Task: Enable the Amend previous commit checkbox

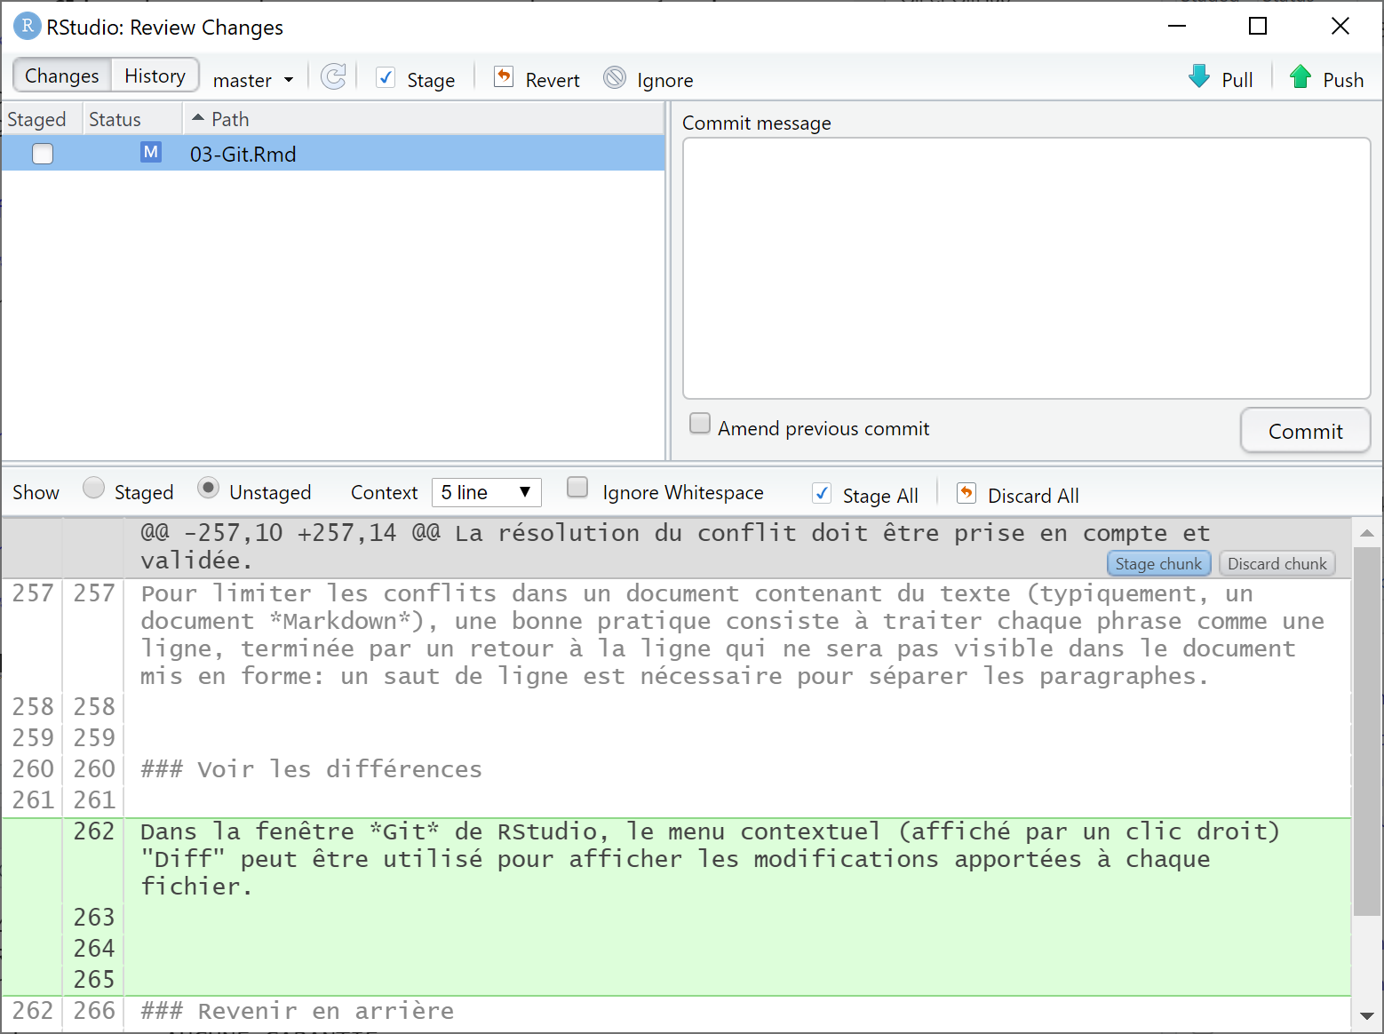Action: (x=700, y=424)
